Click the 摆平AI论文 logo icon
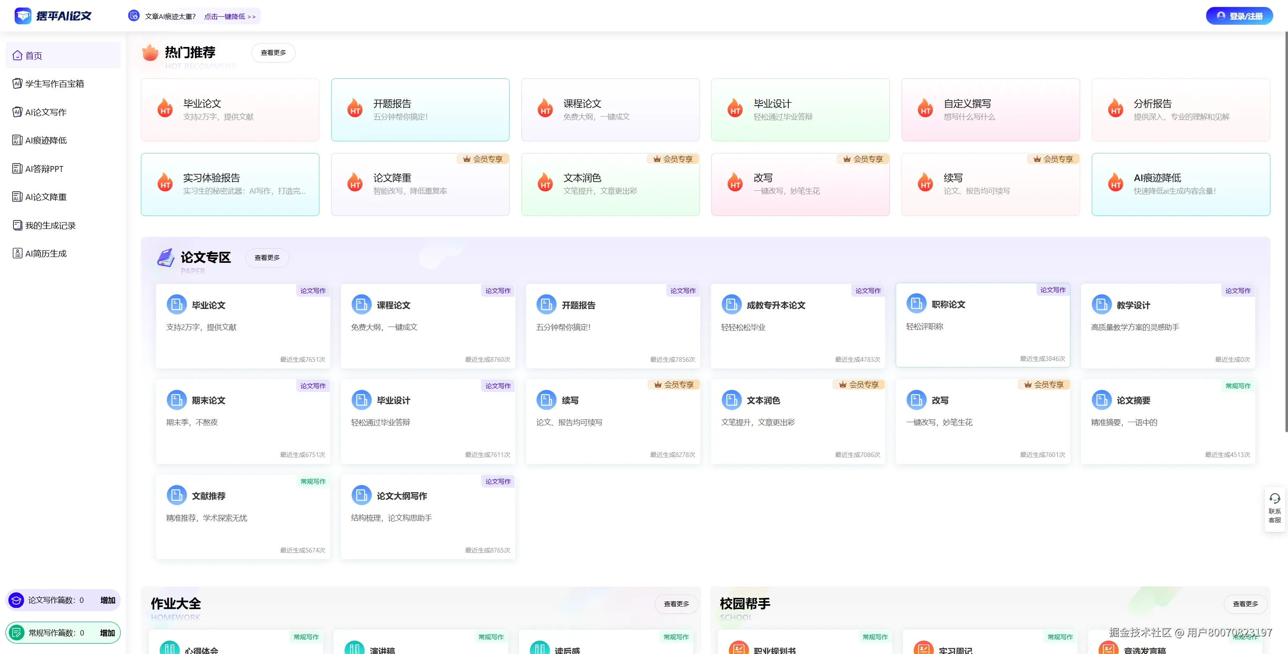Screen dimensions: 1288x654 (23, 16)
